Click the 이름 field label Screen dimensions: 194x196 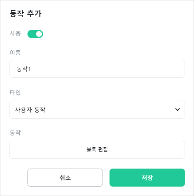coord(15,53)
